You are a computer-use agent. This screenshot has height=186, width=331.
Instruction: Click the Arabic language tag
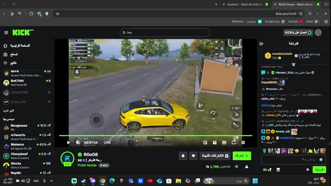(x=104, y=165)
